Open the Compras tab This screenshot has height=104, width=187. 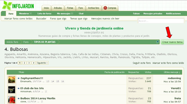[110, 8]
